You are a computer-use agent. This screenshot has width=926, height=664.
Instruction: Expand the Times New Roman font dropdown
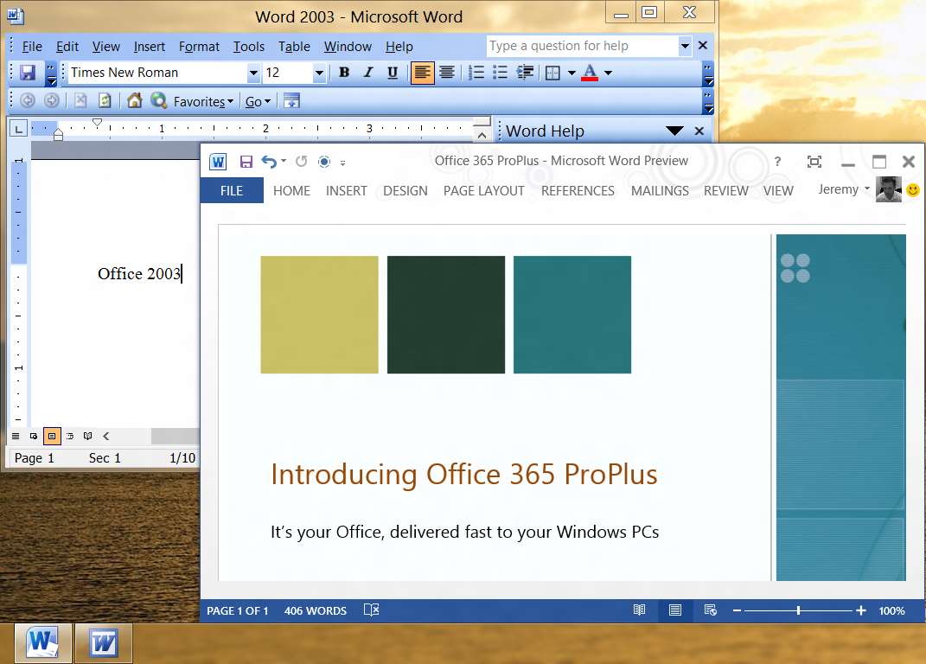pyautogui.click(x=253, y=73)
